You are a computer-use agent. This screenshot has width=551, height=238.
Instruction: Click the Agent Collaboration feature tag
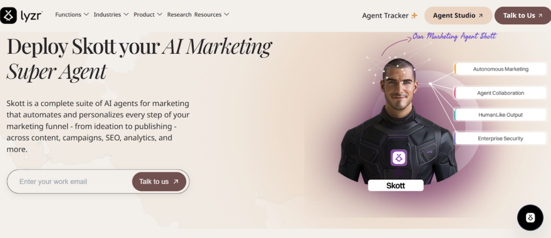coord(500,93)
